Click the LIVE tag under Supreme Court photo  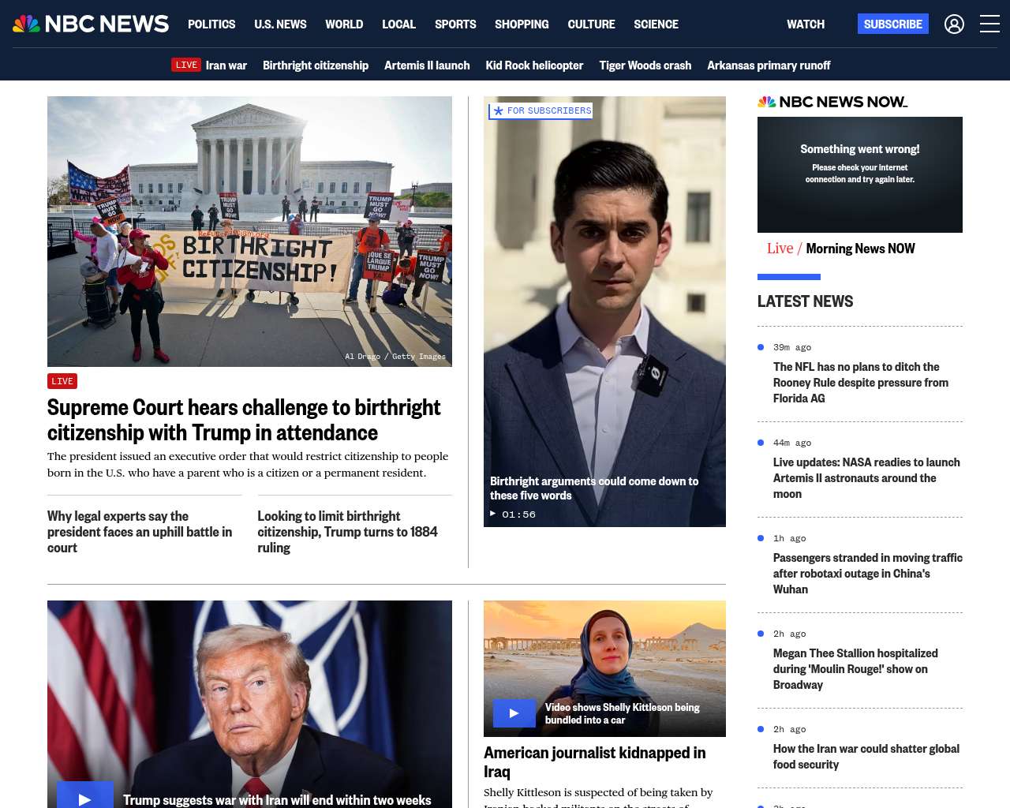(62, 381)
